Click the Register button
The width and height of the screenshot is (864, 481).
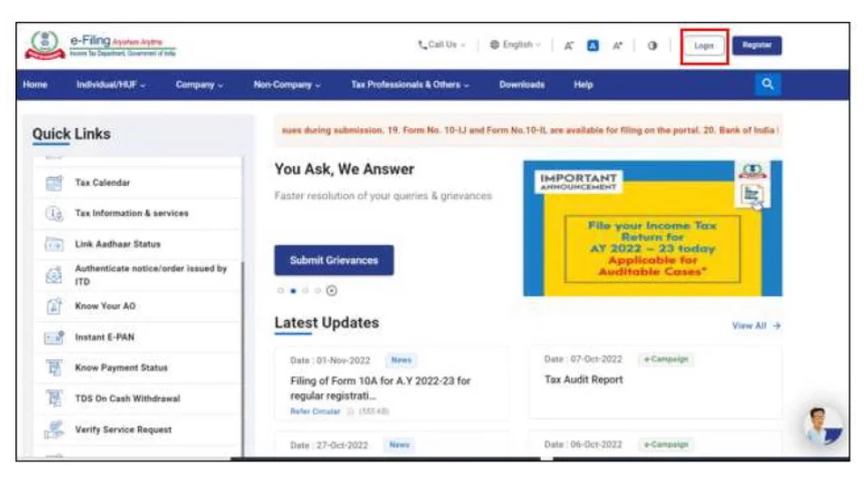757,45
